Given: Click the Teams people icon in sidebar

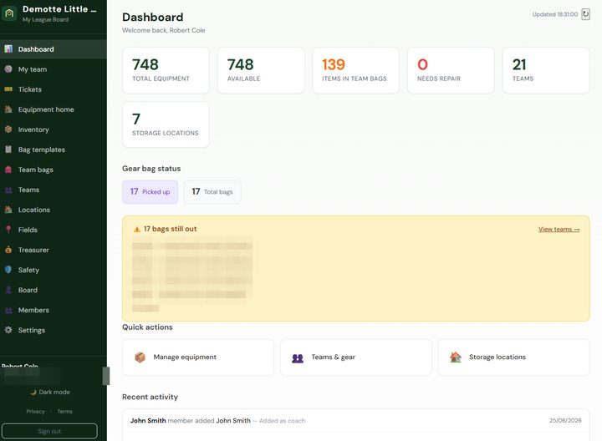Looking at the screenshot, I should point(8,190).
